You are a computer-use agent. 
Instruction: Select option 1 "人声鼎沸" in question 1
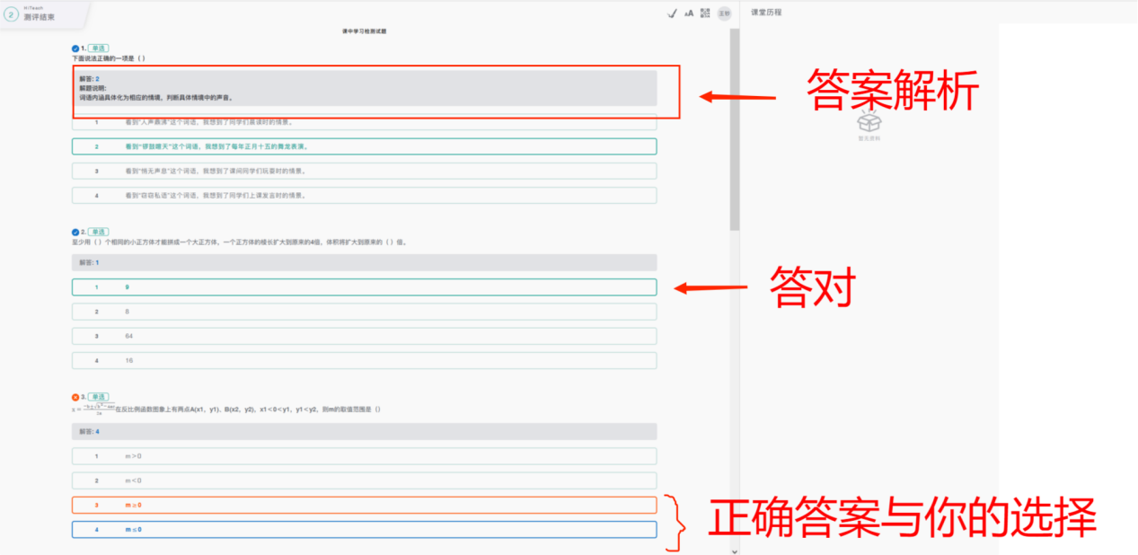[x=364, y=122]
